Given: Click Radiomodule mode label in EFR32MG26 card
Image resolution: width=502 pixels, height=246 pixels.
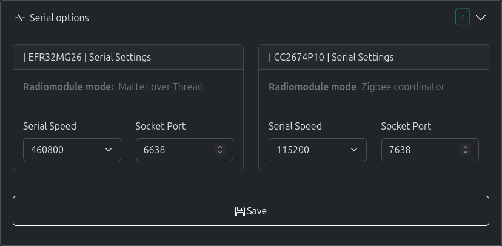Looking at the screenshot, I should pyautogui.click(x=68, y=87).
